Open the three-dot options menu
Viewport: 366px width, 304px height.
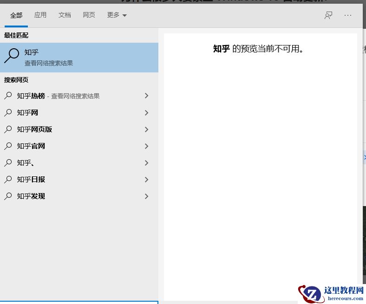348,15
